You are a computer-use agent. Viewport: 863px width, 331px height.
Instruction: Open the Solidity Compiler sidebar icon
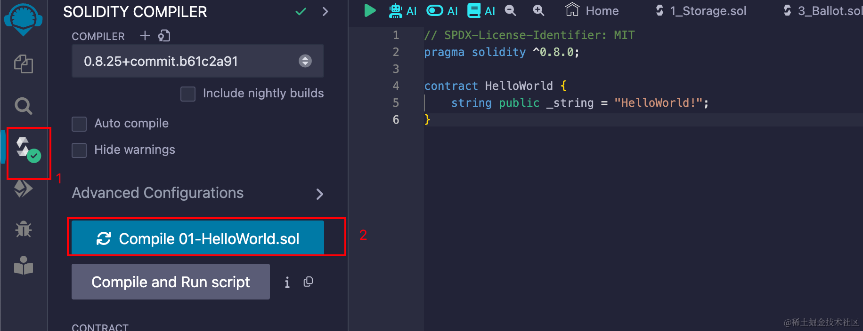point(28,150)
